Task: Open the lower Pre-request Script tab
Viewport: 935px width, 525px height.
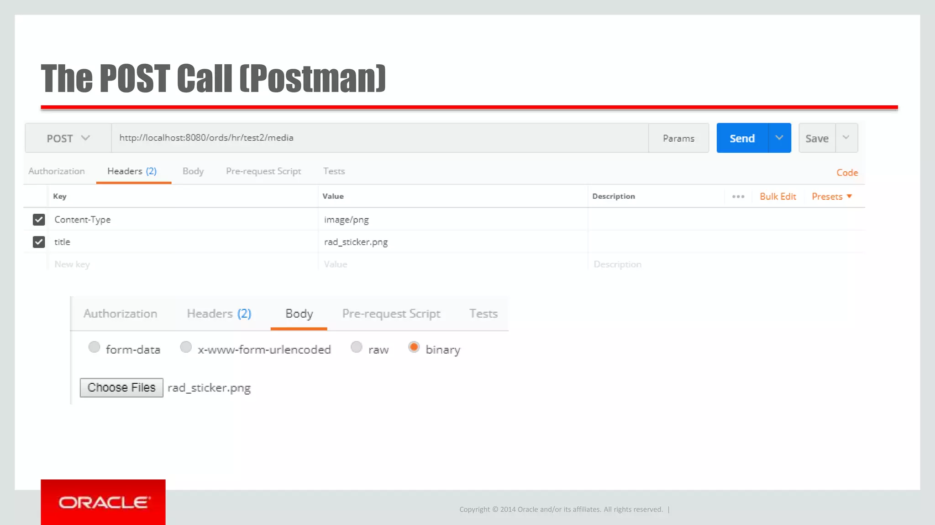Action: [x=391, y=314]
